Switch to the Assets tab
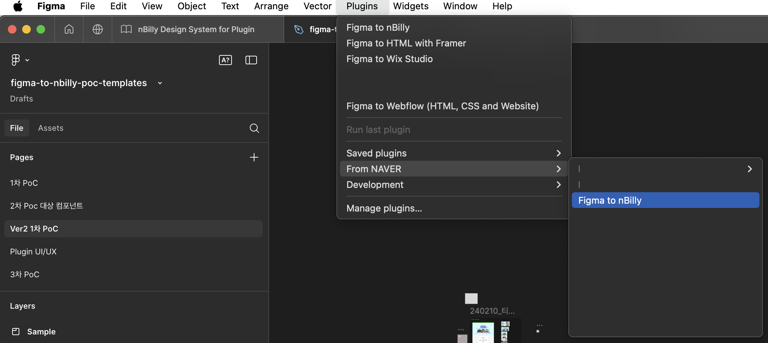This screenshot has height=343, width=768. pyautogui.click(x=51, y=128)
